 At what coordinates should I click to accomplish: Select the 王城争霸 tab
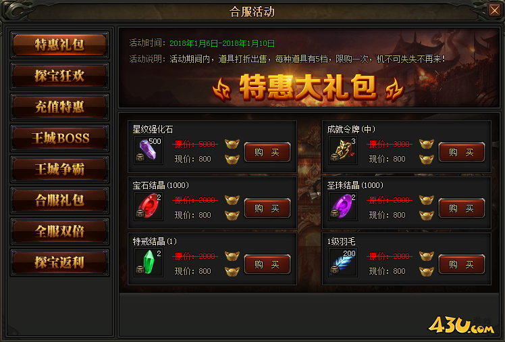tap(60, 169)
